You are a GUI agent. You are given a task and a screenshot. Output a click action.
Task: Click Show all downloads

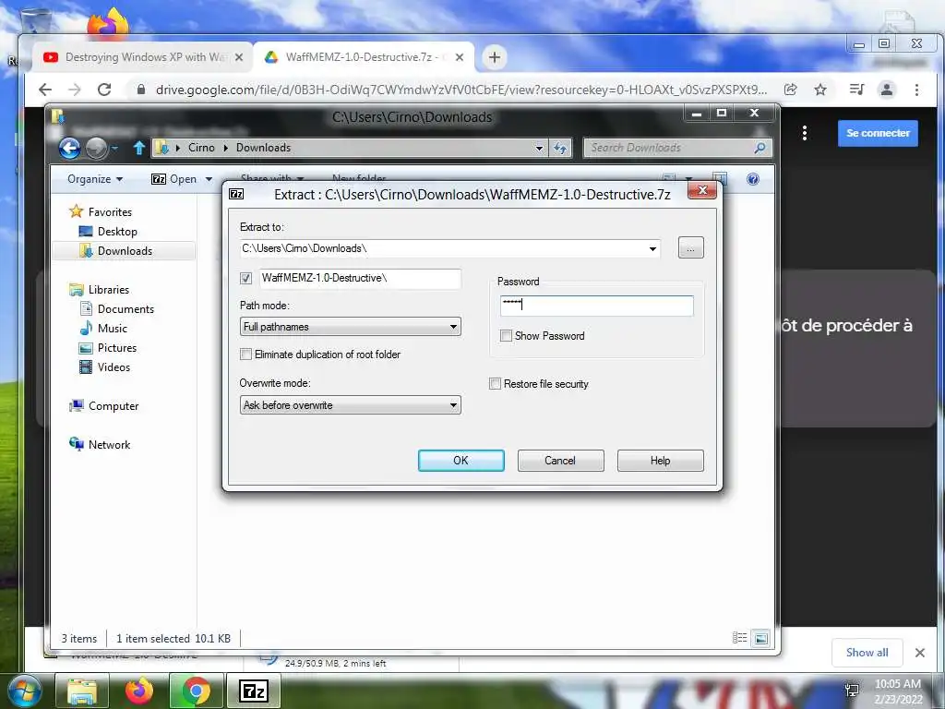pos(867,653)
